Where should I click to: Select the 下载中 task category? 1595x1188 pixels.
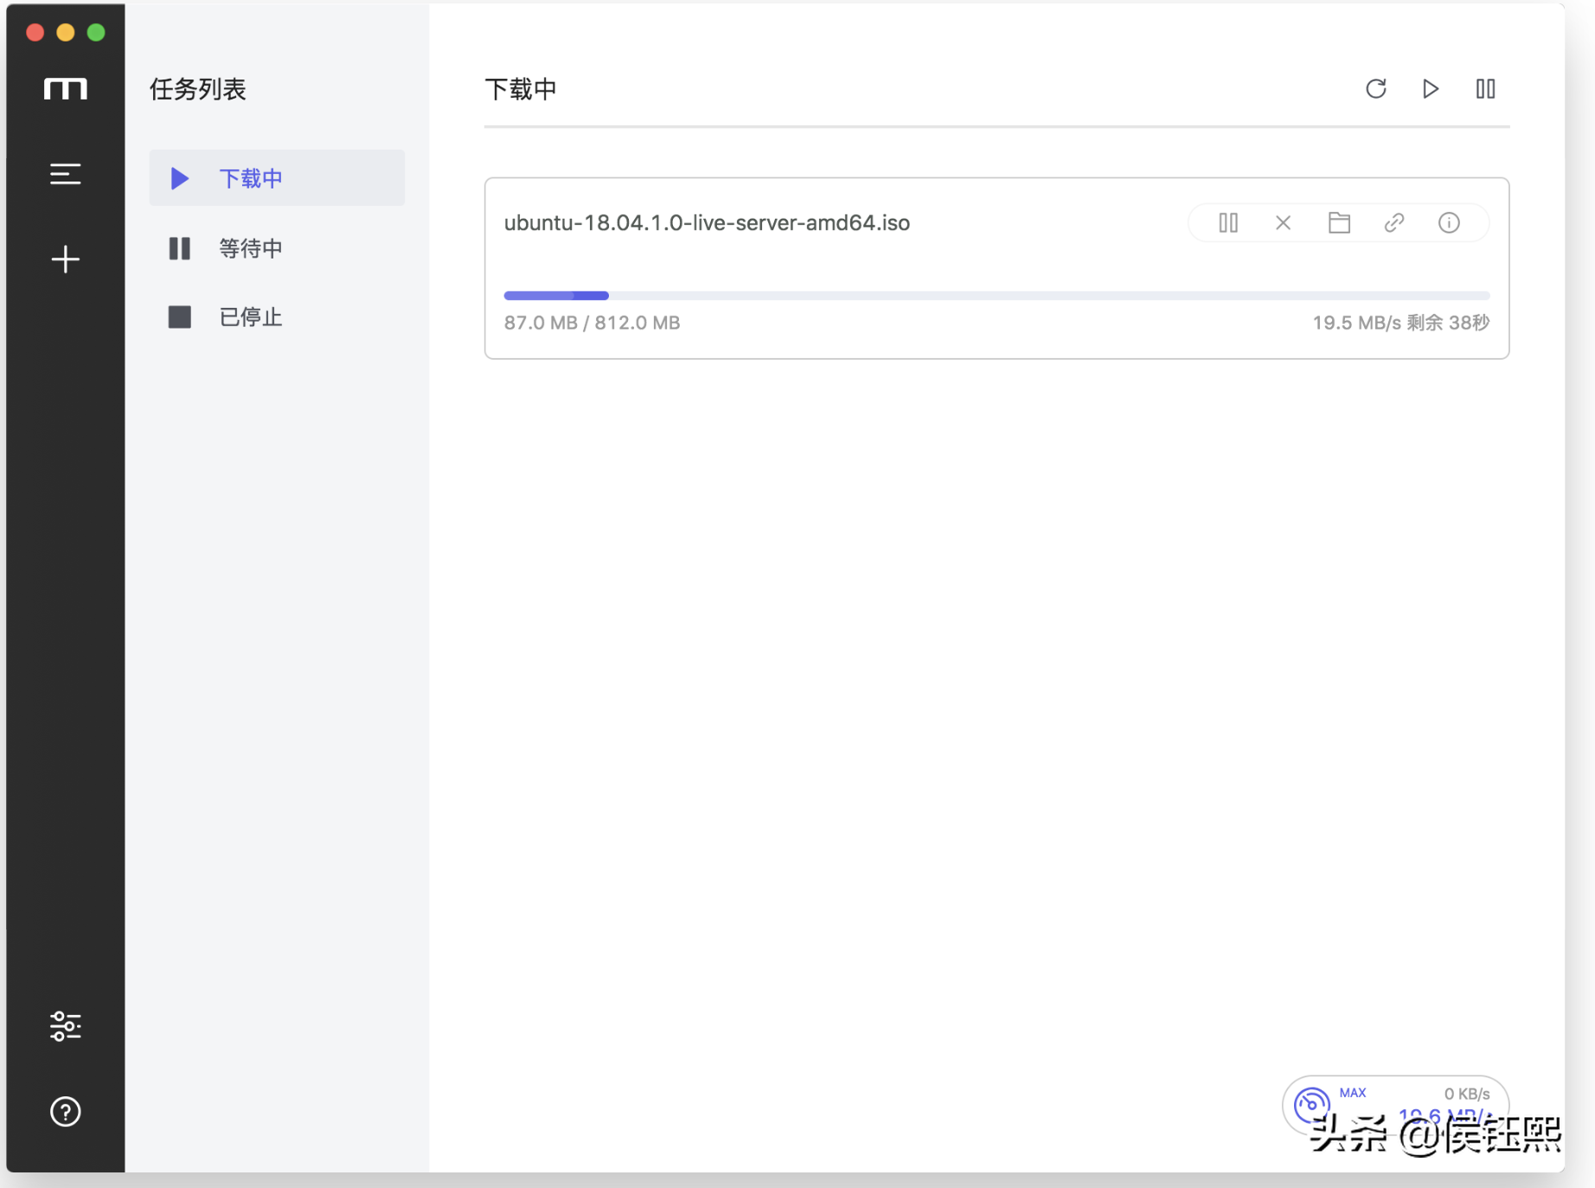(x=277, y=178)
